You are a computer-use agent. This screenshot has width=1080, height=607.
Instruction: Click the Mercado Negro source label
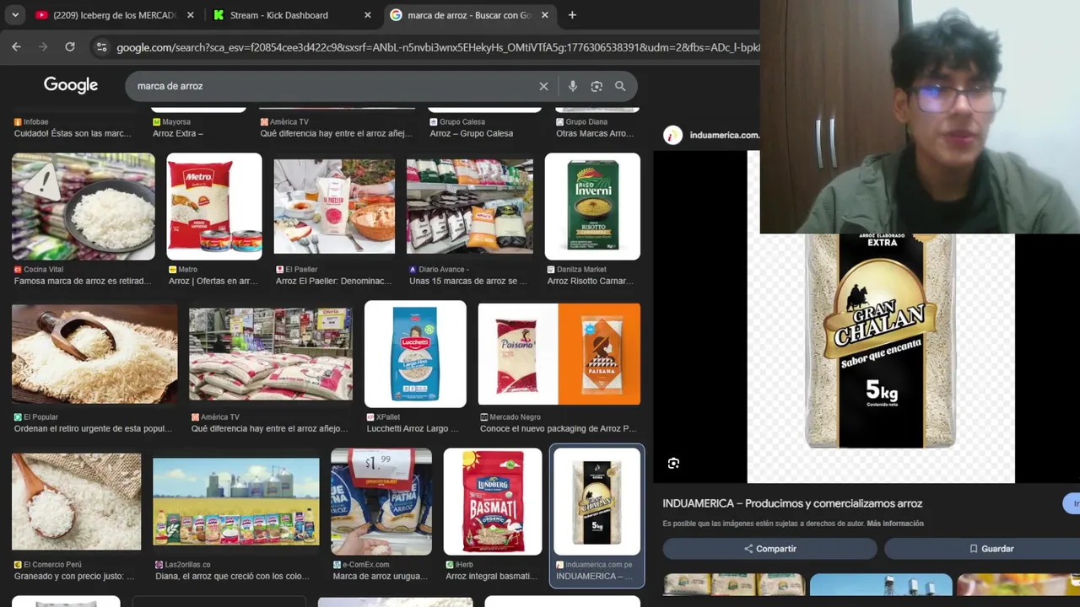tap(515, 417)
